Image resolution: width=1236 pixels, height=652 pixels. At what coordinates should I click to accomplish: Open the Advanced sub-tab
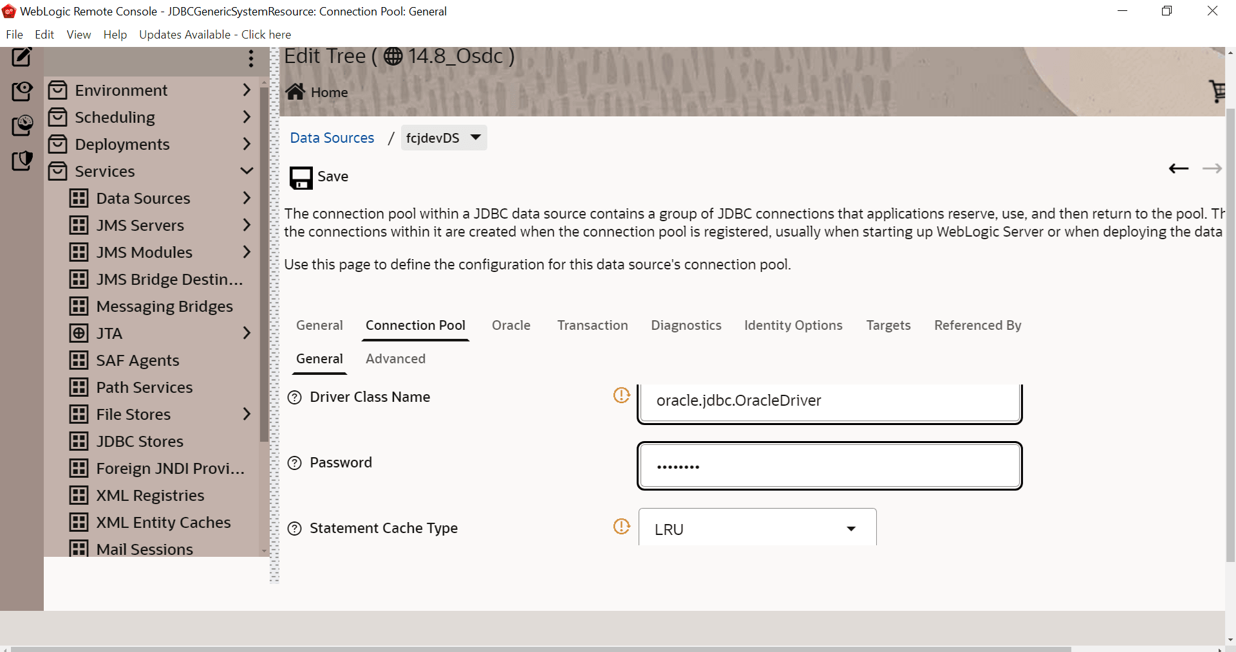[395, 359]
